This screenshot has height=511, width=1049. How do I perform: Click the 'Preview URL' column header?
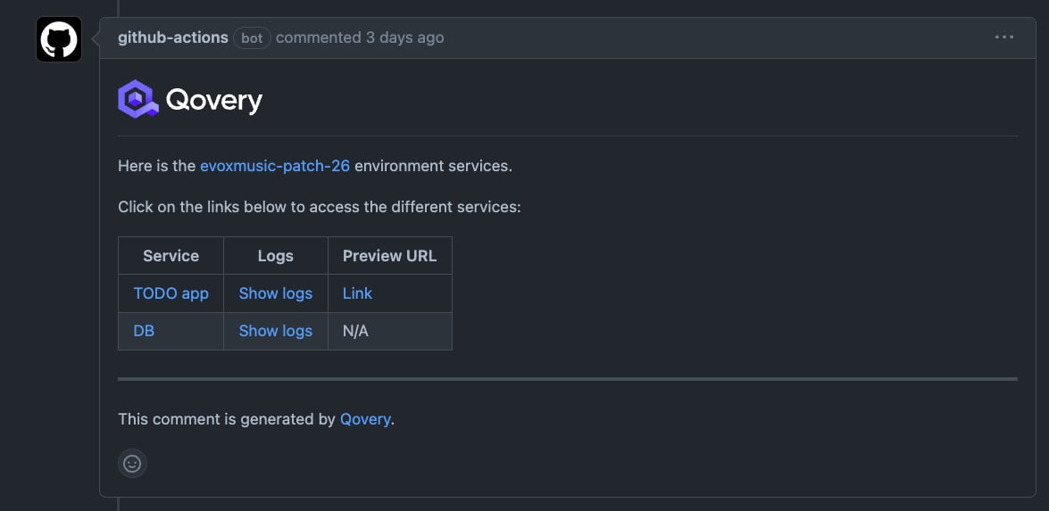390,256
